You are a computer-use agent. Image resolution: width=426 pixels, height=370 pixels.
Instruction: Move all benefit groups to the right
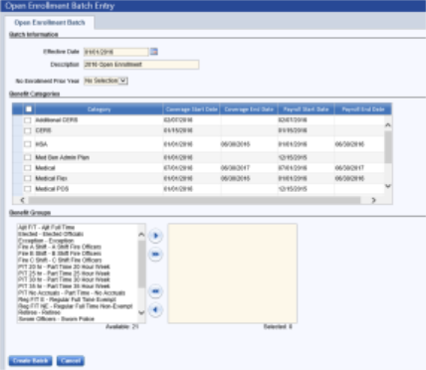[155, 255]
